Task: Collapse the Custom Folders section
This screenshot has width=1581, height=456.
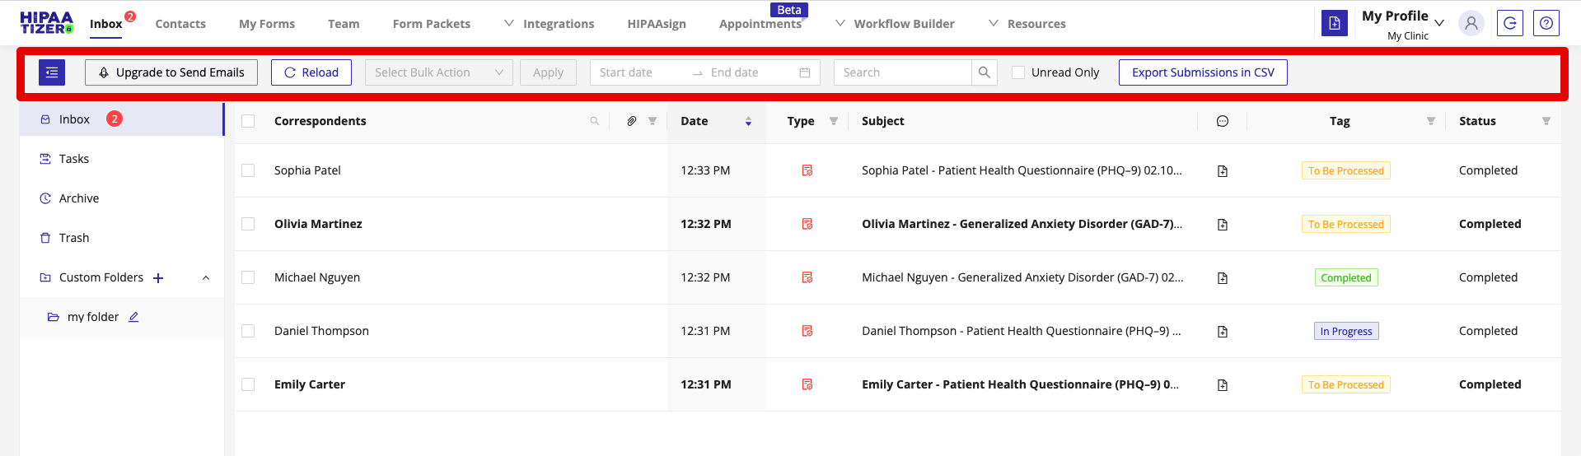Action: coord(206,278)
